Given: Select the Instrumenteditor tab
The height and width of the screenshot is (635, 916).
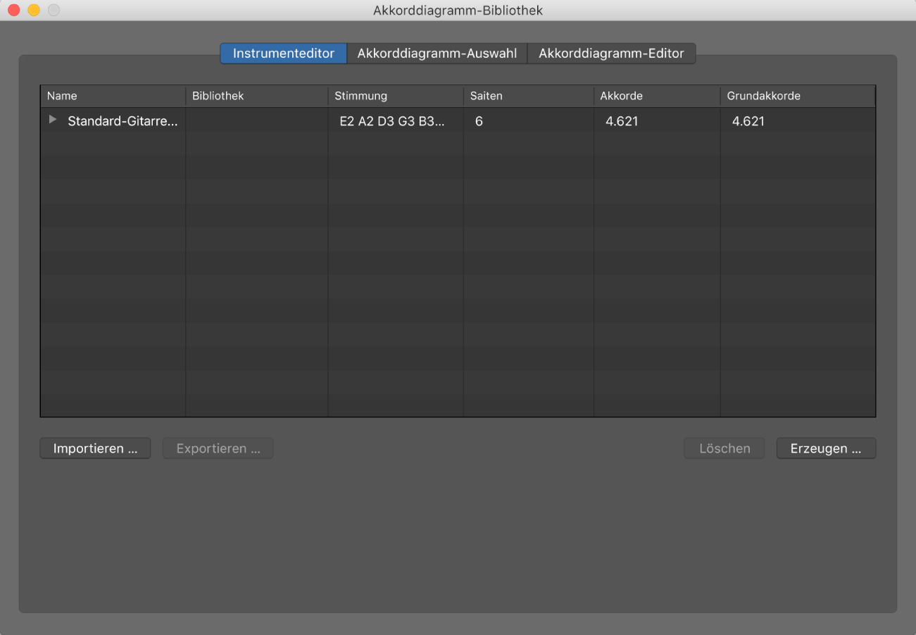Looking at the screenshot, I should pyautogui.click(x=283, y=54).
